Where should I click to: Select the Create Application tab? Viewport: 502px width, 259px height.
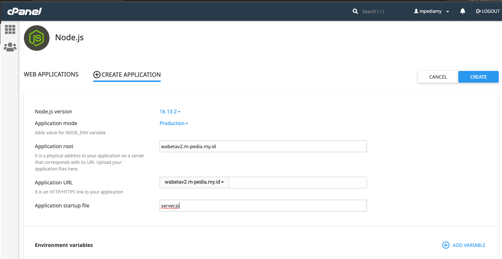[x=131, y=75]
